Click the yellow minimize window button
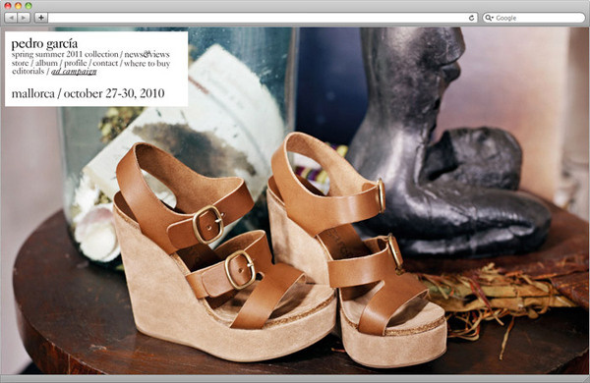This screenshot has width=590, height=383. (x=18, y=6)
